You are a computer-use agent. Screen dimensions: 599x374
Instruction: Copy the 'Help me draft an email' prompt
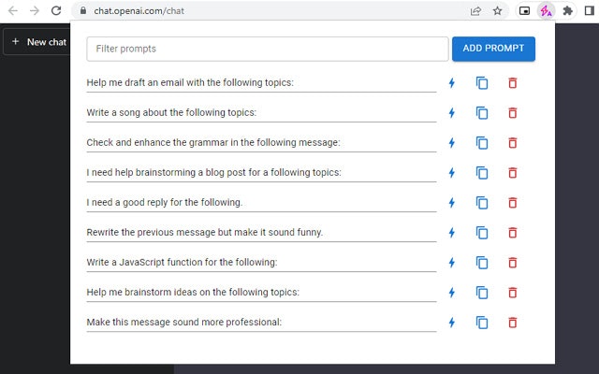tap(482, 83)
